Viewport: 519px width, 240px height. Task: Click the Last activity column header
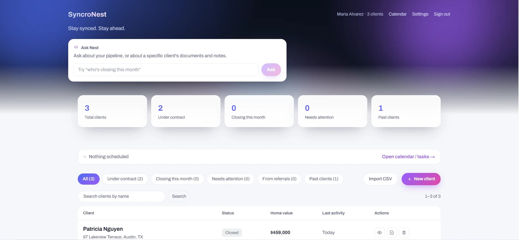333,213
